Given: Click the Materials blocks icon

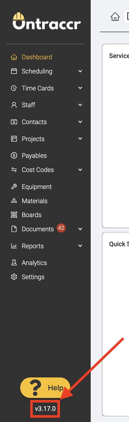Looking at the screenshot, I should pos(14,201).
